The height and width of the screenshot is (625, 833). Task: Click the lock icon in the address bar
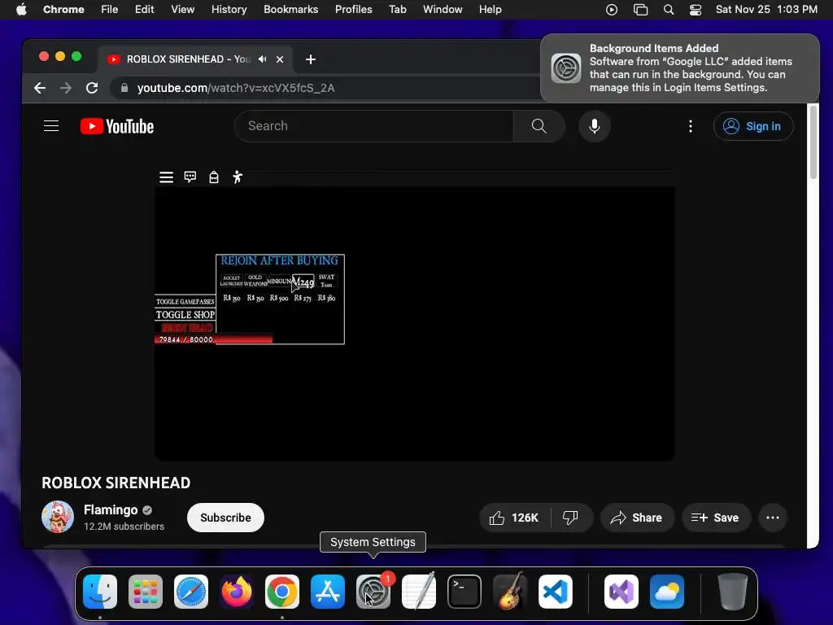pos(124,88)
